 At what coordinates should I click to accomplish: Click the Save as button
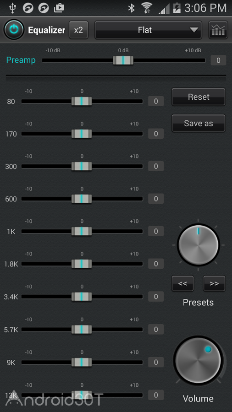tap(199, 123)
